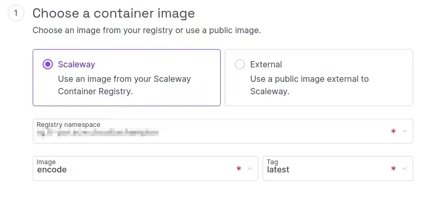Viewport: 421px width, 203px height.
Task: Click the required asterisk in Image field
Action: (x=239, y=168)
